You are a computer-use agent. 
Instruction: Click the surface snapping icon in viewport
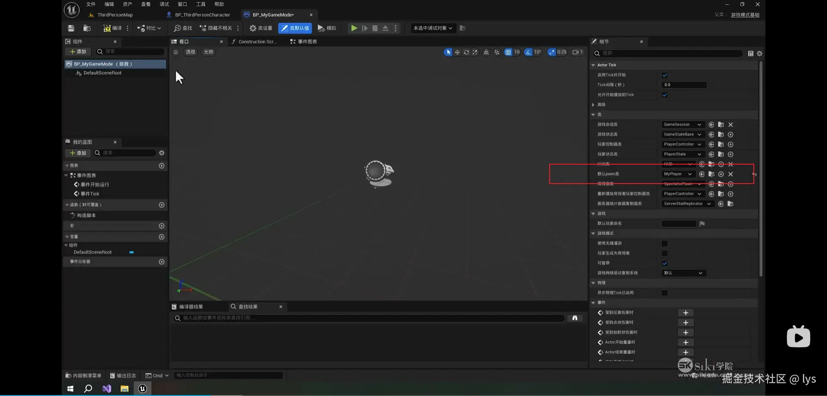(497, 52)
